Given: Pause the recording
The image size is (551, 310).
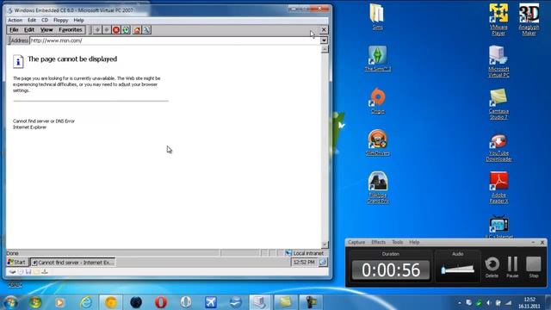Looking at the screenshot, I should tap(513, 267).
